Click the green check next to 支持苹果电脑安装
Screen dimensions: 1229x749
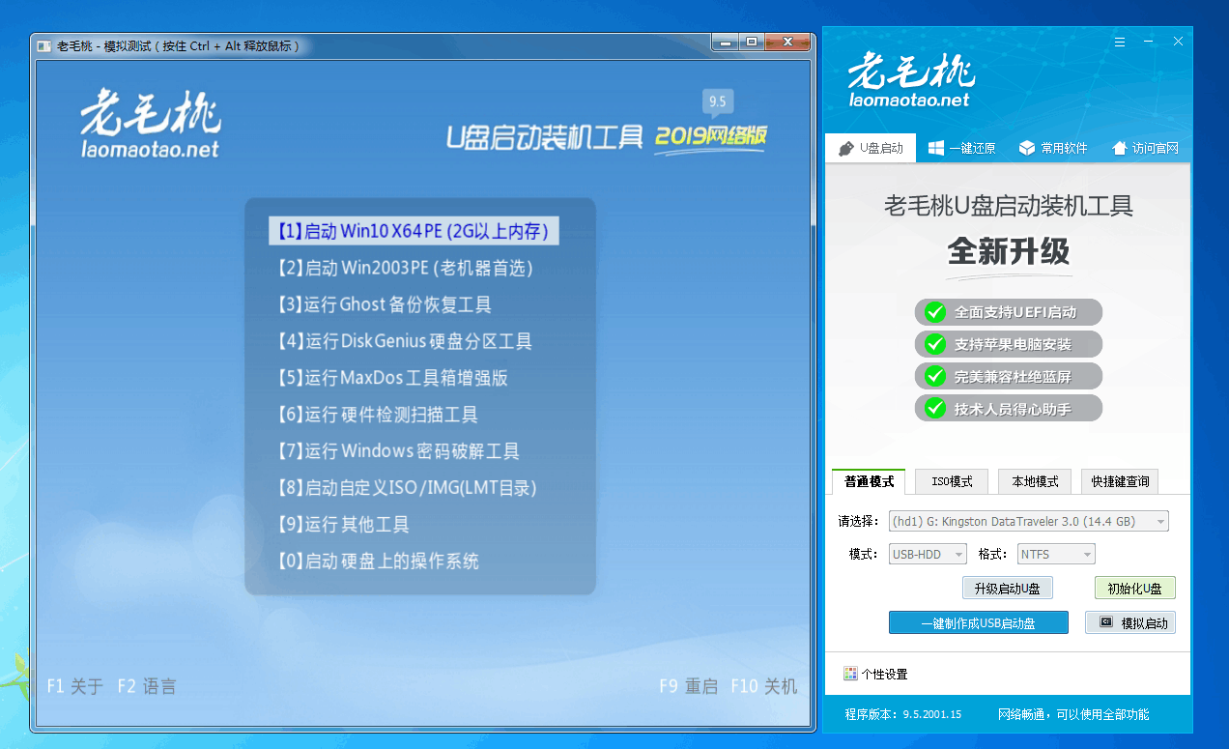934,344
